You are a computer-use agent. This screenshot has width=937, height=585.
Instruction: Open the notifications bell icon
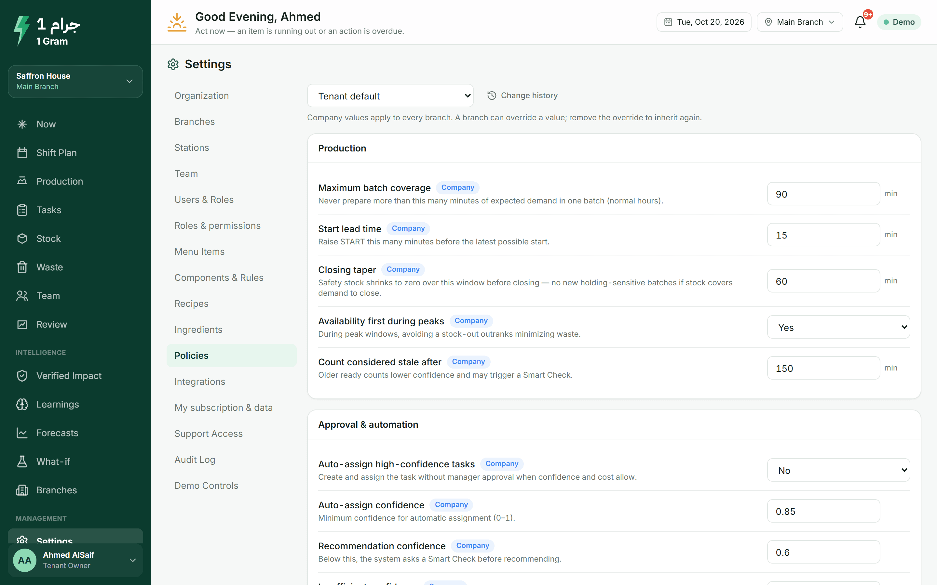(x=860, y=22)
